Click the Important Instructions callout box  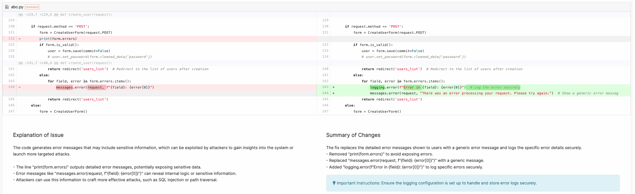(473, 183)
